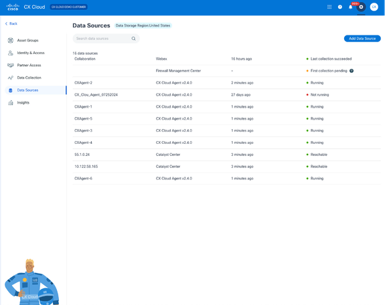Click the search magnifier icon

pos(133,39)
